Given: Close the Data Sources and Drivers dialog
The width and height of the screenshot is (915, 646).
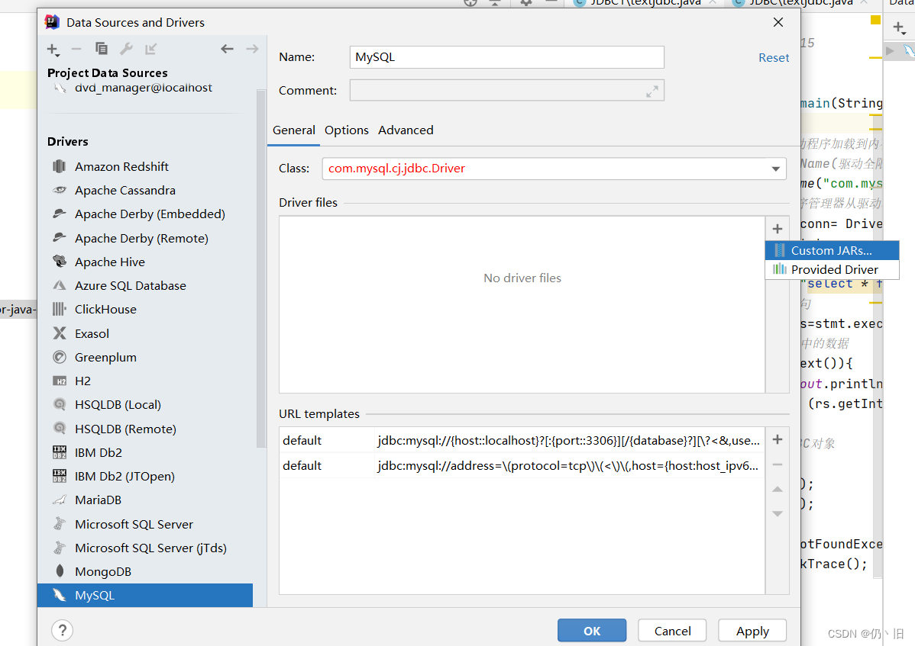Looking at the screenshot, I should click(778, 22).
